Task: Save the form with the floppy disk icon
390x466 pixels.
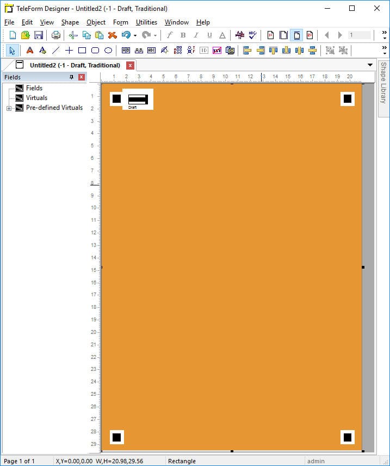Action: click(39, 35)
